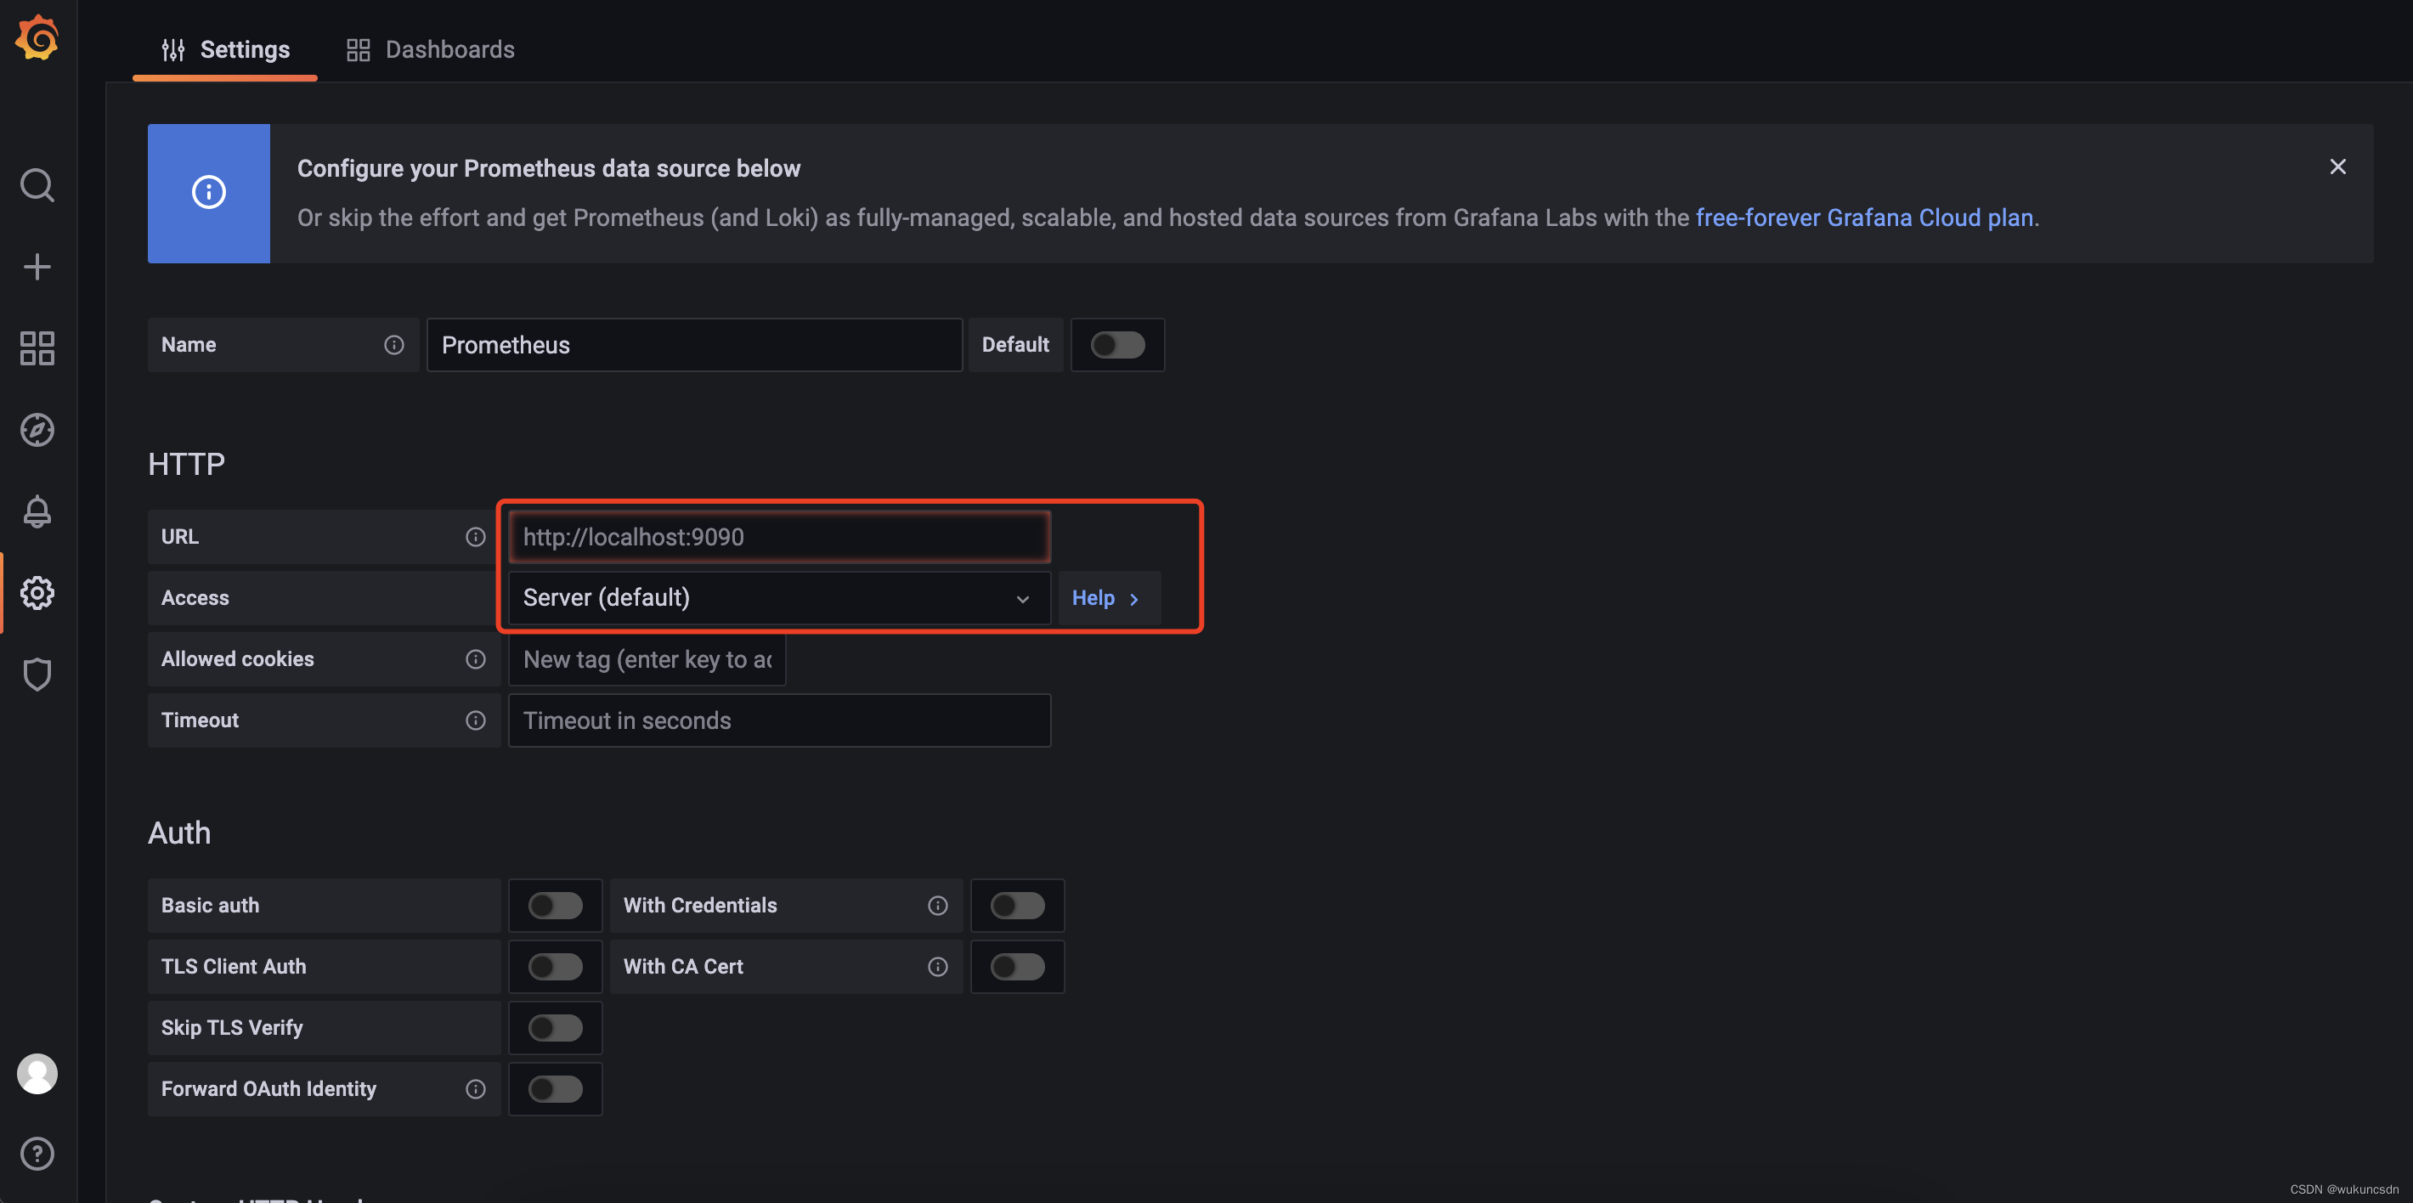The image size is (2413, 1203).
Task: Click the Create (plus) icon in sidebar
Action: coord(37,266)
